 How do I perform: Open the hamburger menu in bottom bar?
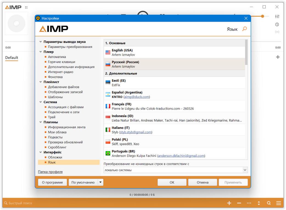(x=279, y=203)
